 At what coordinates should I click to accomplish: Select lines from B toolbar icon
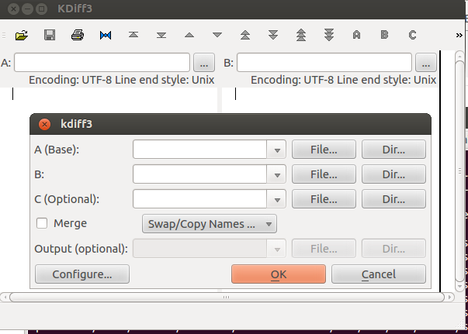[x=384, y=35]
